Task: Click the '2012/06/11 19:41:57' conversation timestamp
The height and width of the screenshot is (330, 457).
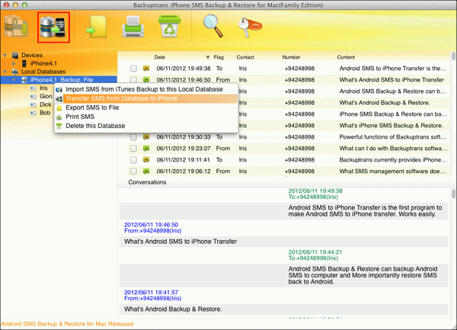Action: 151,292
